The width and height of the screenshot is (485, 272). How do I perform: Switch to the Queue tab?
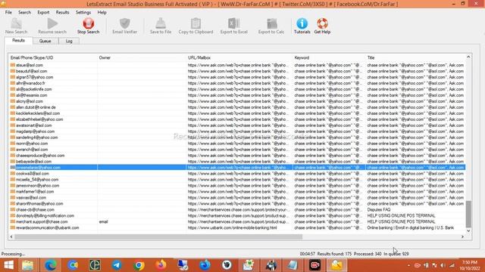pyautogui.click(x=45, y=41)
